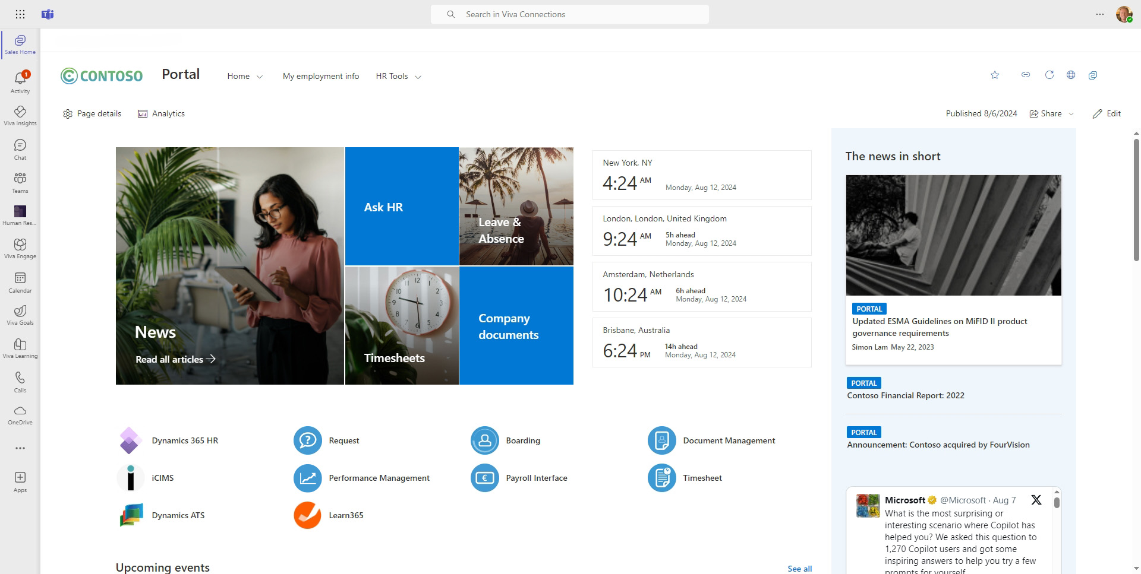Click inside Search in Viva Connections box
This screenshot has height=574, width=1141.
[570, 14]
